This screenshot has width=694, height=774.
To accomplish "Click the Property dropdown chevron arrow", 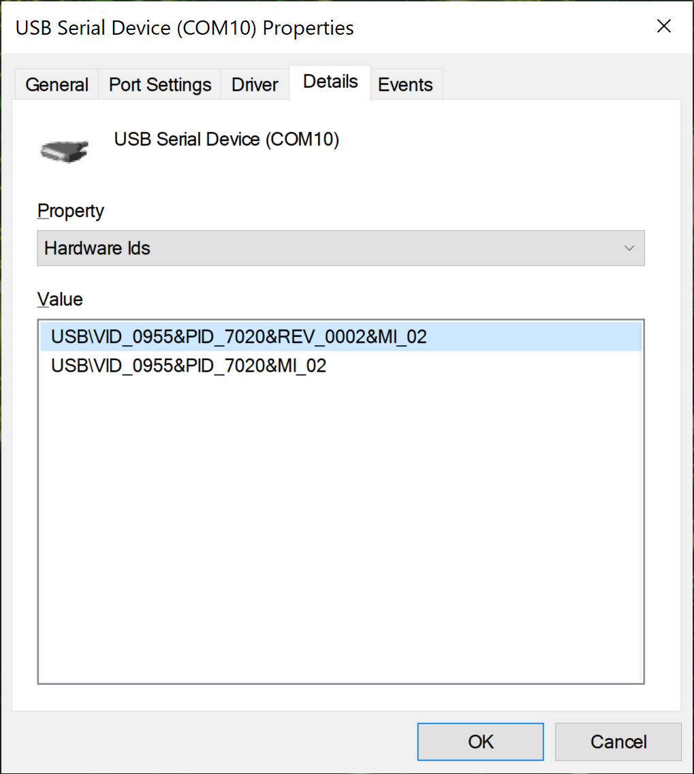I will pyautogui.click(x=629, y=248).
